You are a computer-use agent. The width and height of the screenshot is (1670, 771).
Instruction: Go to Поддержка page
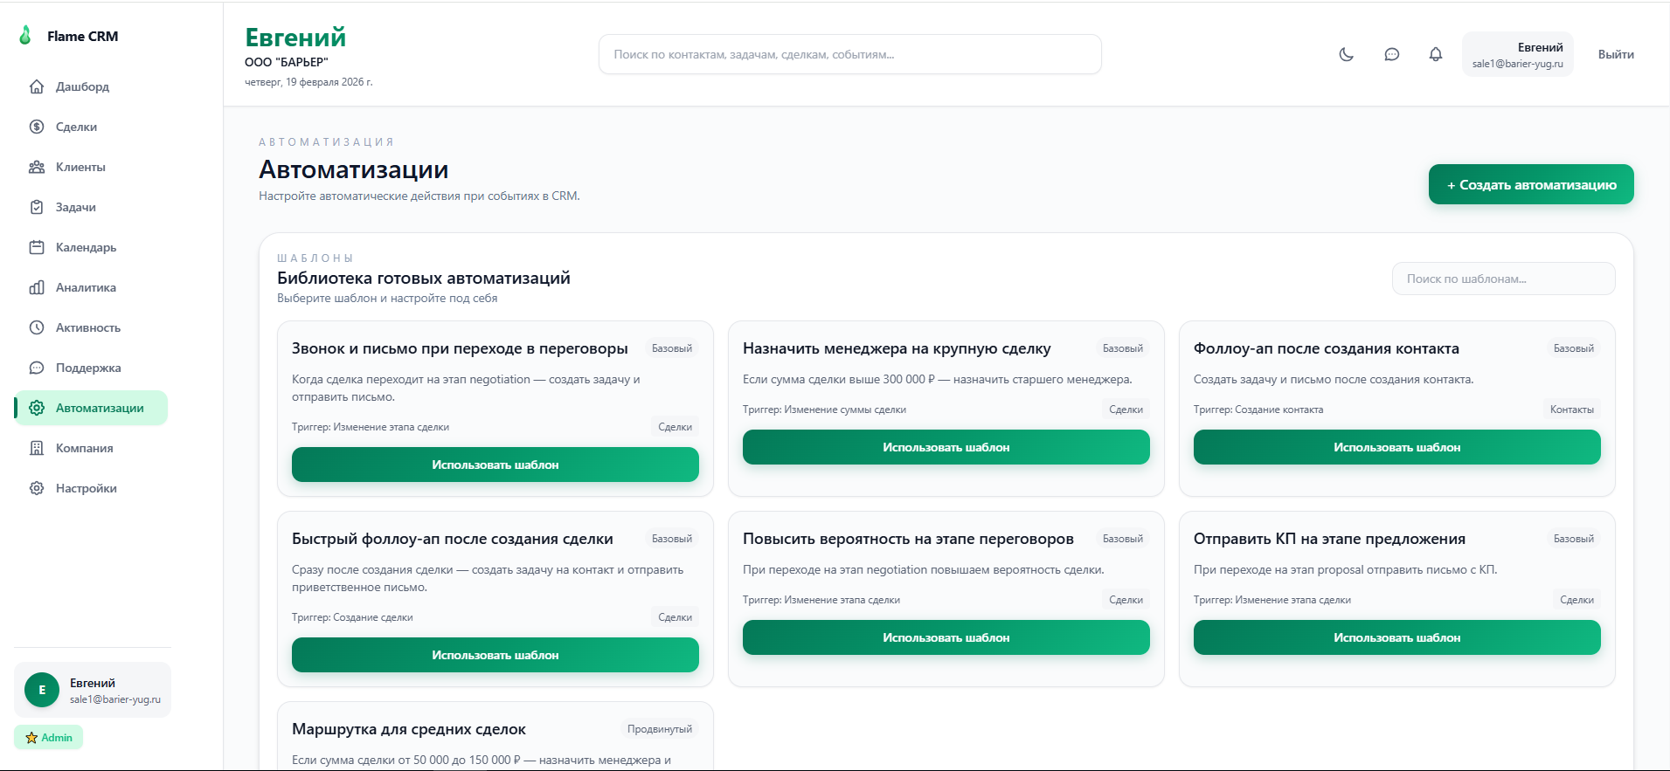pyautogui.click(x=91, y=368)
